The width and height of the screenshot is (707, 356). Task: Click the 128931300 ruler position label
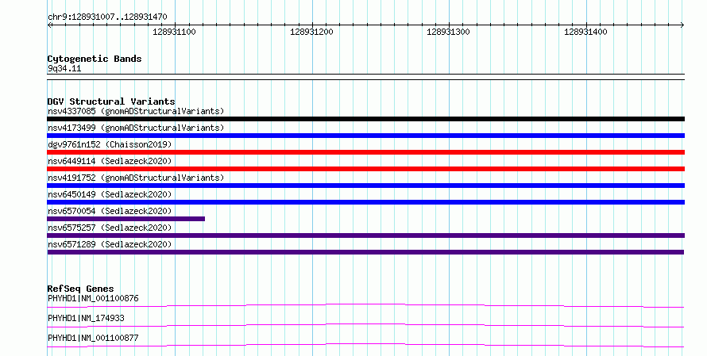pyautogui.click(x=448, y=32)
